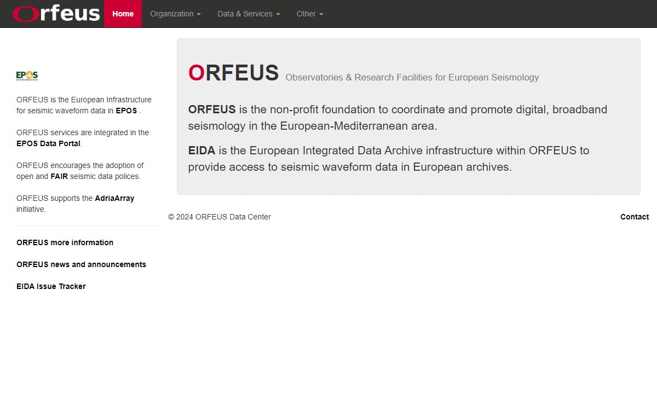Open the Data & Services dropdown
The image size is (657, 405).
click(249, 14)
